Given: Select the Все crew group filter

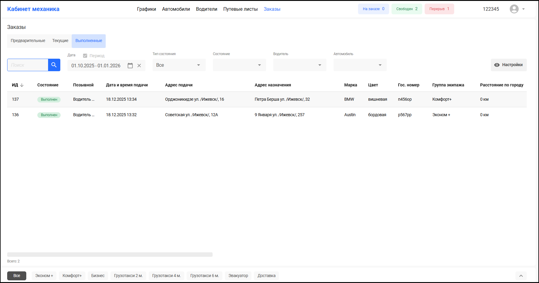Looking at the screenshot, I should (17, 276).
